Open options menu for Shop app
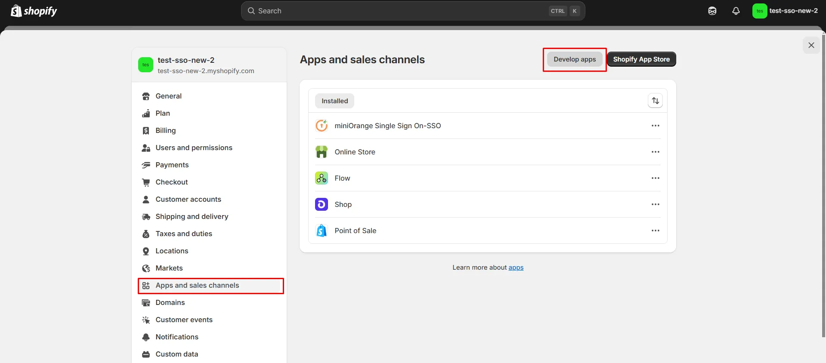The image size is (826, 363). [x=655, y=204]
